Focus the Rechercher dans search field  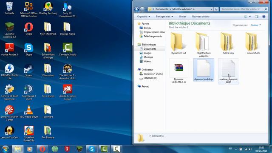244,9
